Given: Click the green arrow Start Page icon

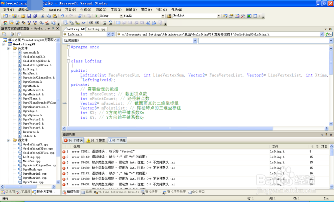Looking at the screenshot, I should pos(249,16).
